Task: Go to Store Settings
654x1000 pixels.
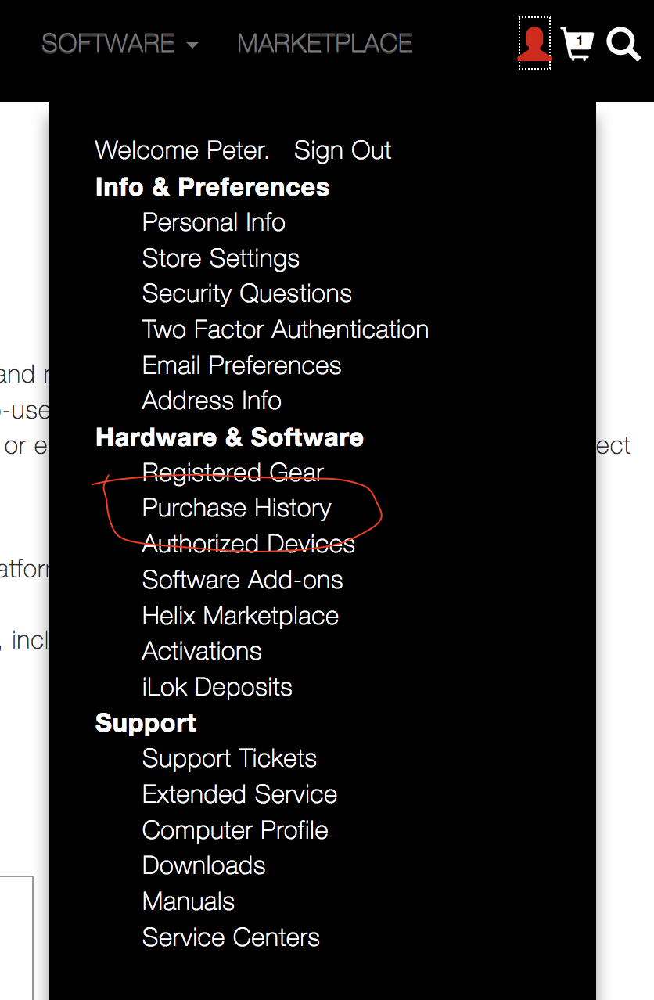Action: (x=221, y=258)
